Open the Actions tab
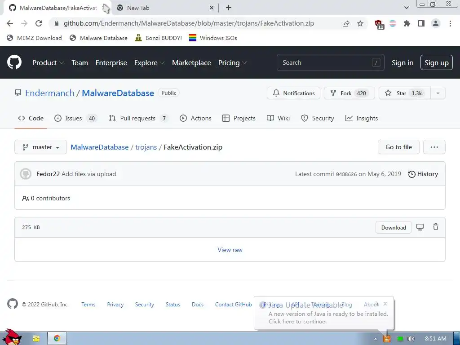460x345 pixels. click(x=195, y=118)
